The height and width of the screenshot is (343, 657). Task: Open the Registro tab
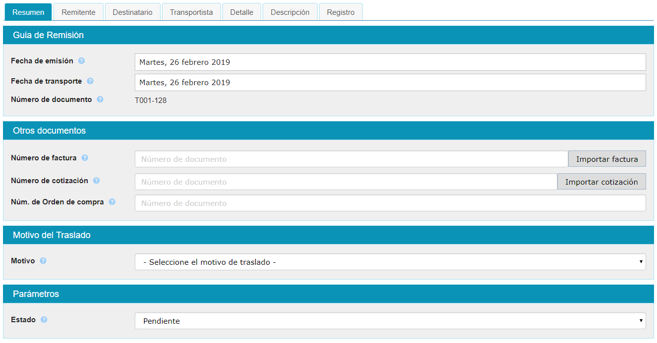340,12
